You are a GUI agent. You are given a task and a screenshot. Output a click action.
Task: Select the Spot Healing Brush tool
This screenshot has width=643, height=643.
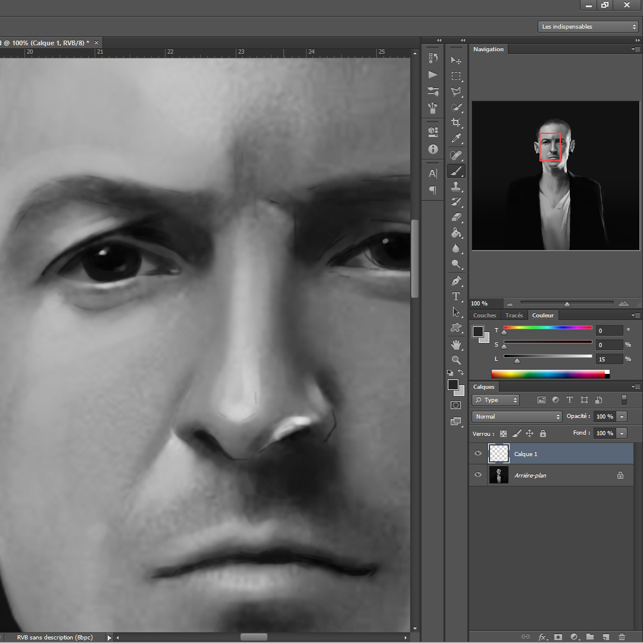tap(456, 155)
